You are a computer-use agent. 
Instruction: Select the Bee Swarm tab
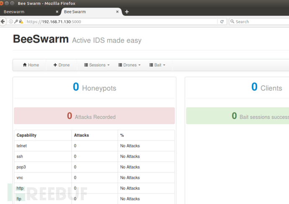click(92, 12)
